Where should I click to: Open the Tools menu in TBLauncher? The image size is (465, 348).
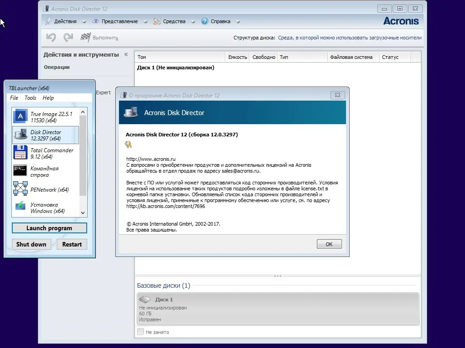pyautogui.click(x=30, y=97)
